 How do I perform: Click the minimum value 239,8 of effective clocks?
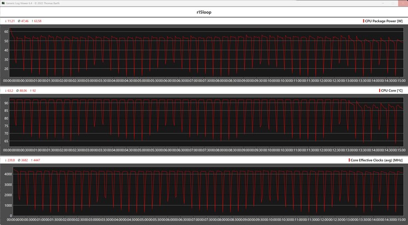10,160
